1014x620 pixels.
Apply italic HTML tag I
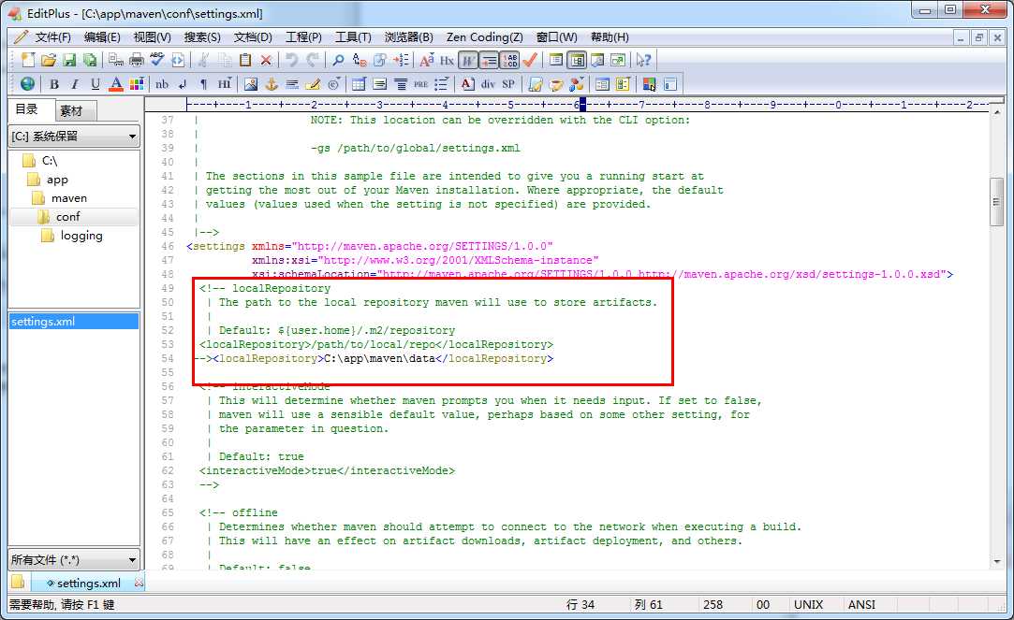coord(75,84)
